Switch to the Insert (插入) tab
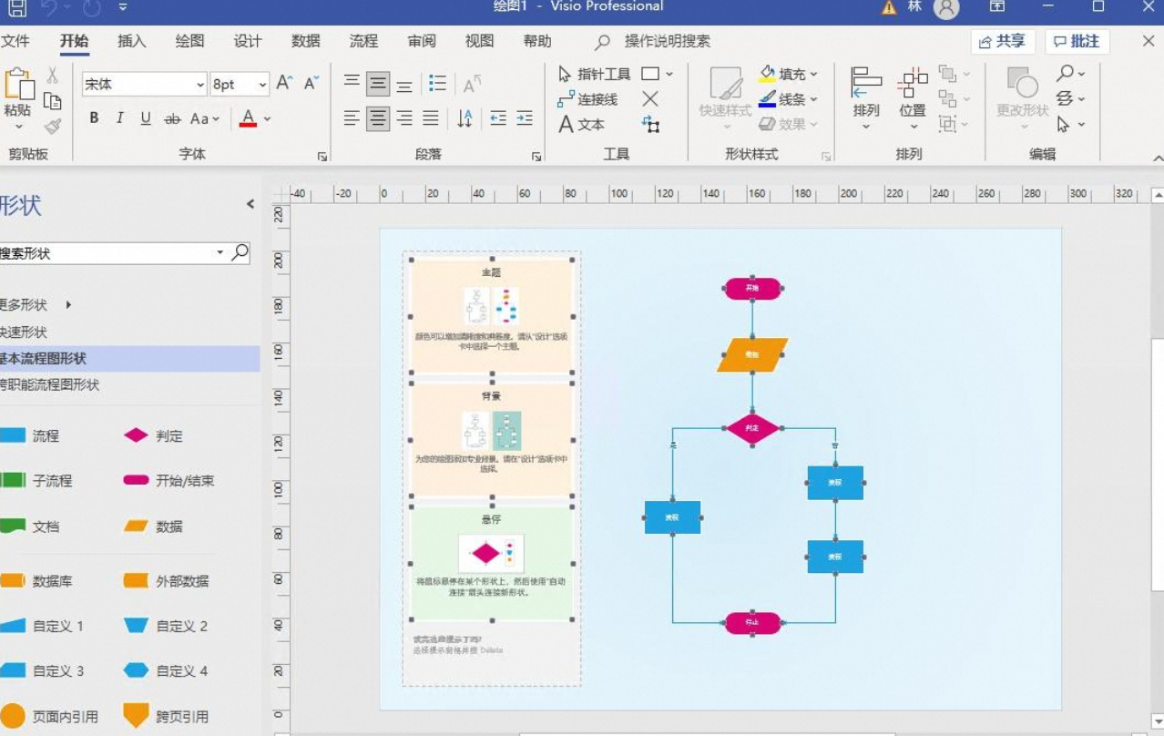 point(132,41)
